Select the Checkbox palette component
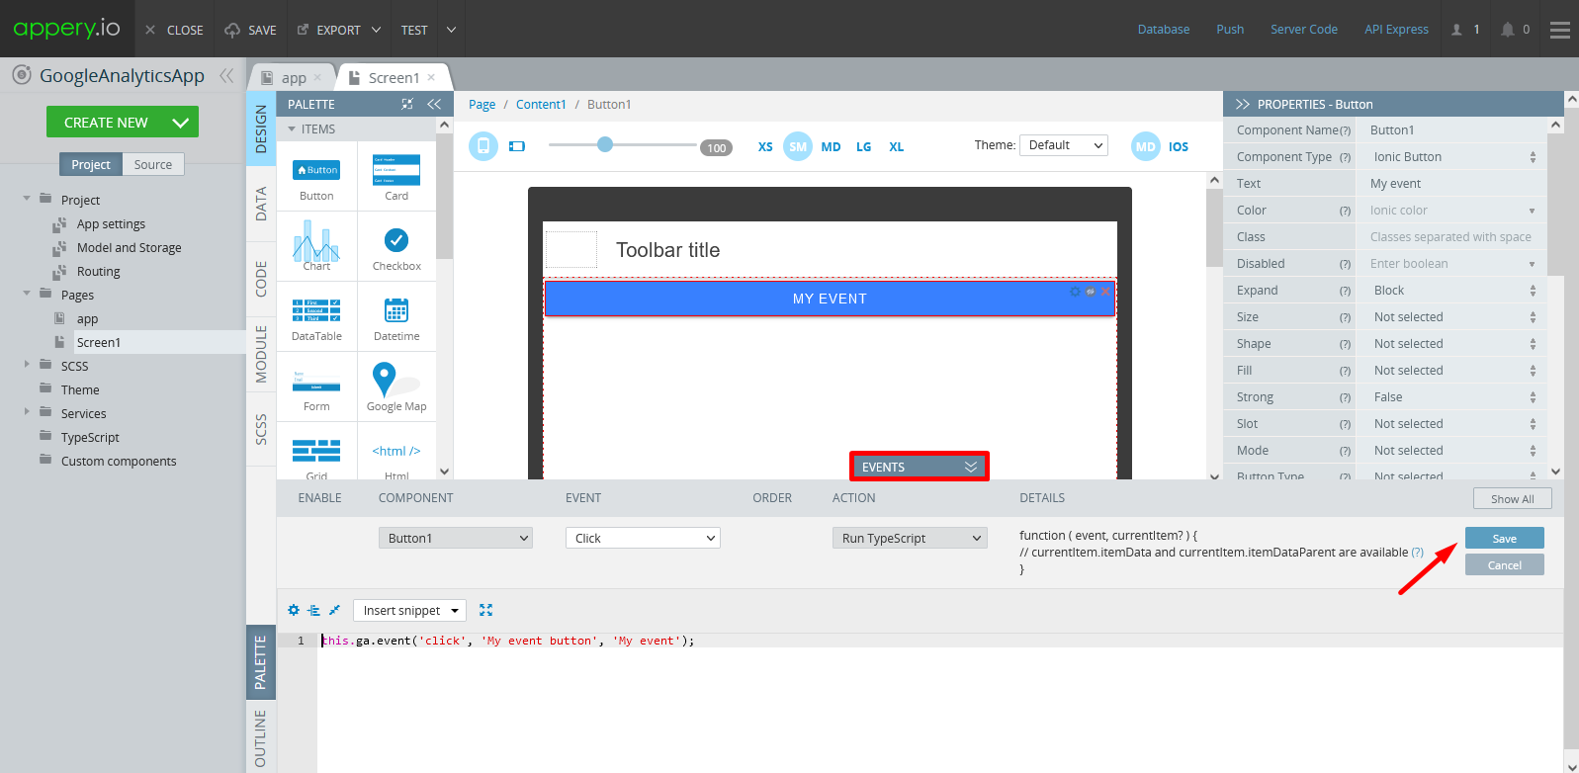1579x773 pixels. (396, 248)
